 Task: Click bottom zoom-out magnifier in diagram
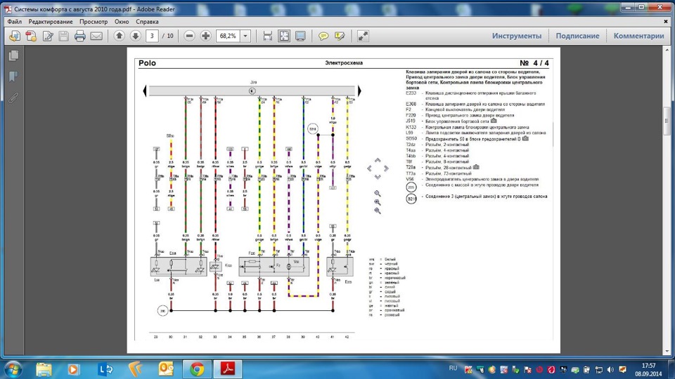pyautogui.click(x=377, y=211)
